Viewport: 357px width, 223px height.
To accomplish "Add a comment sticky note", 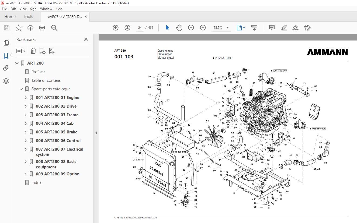I will point(272,28).
